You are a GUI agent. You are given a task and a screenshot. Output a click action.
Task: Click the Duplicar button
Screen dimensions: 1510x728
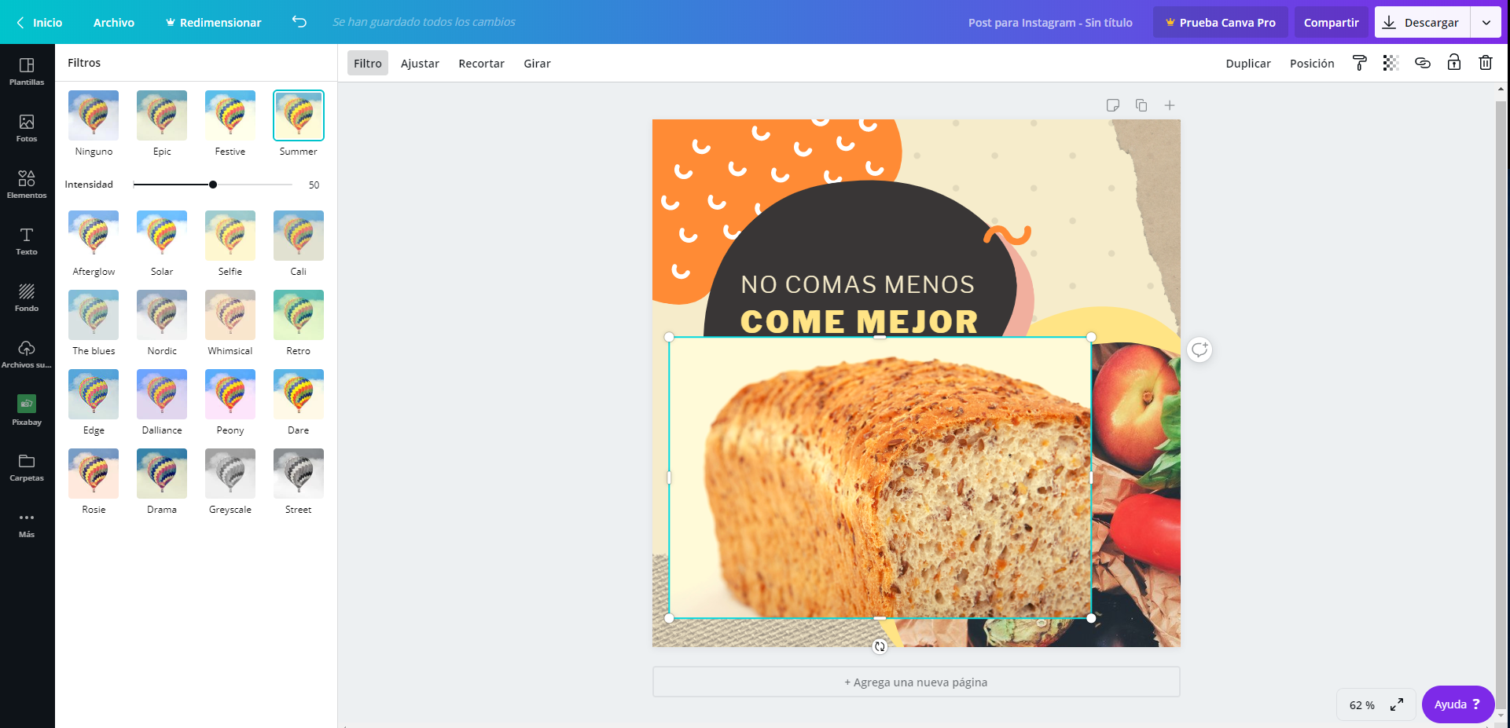point(1248,63)
